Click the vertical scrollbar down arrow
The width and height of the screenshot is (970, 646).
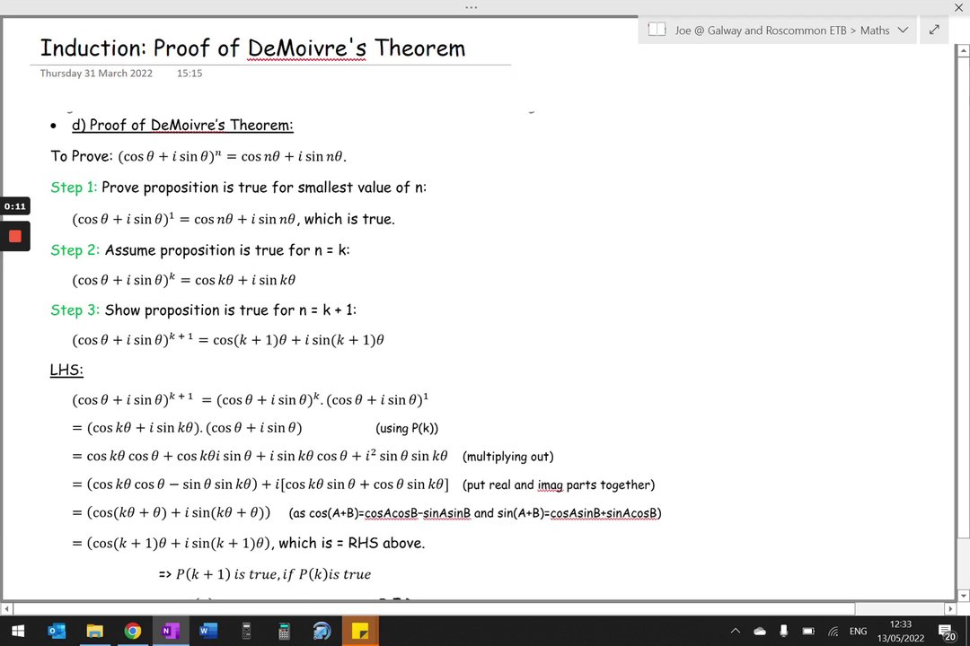[x=963, y=596]
